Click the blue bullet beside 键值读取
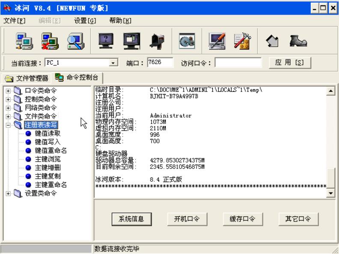The image size is (339, 254). pyautogui.click(x=28, y=133)
